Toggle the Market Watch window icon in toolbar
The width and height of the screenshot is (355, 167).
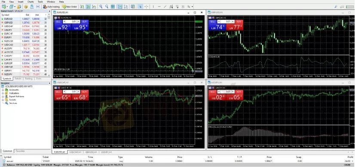(x=19, y=7)
